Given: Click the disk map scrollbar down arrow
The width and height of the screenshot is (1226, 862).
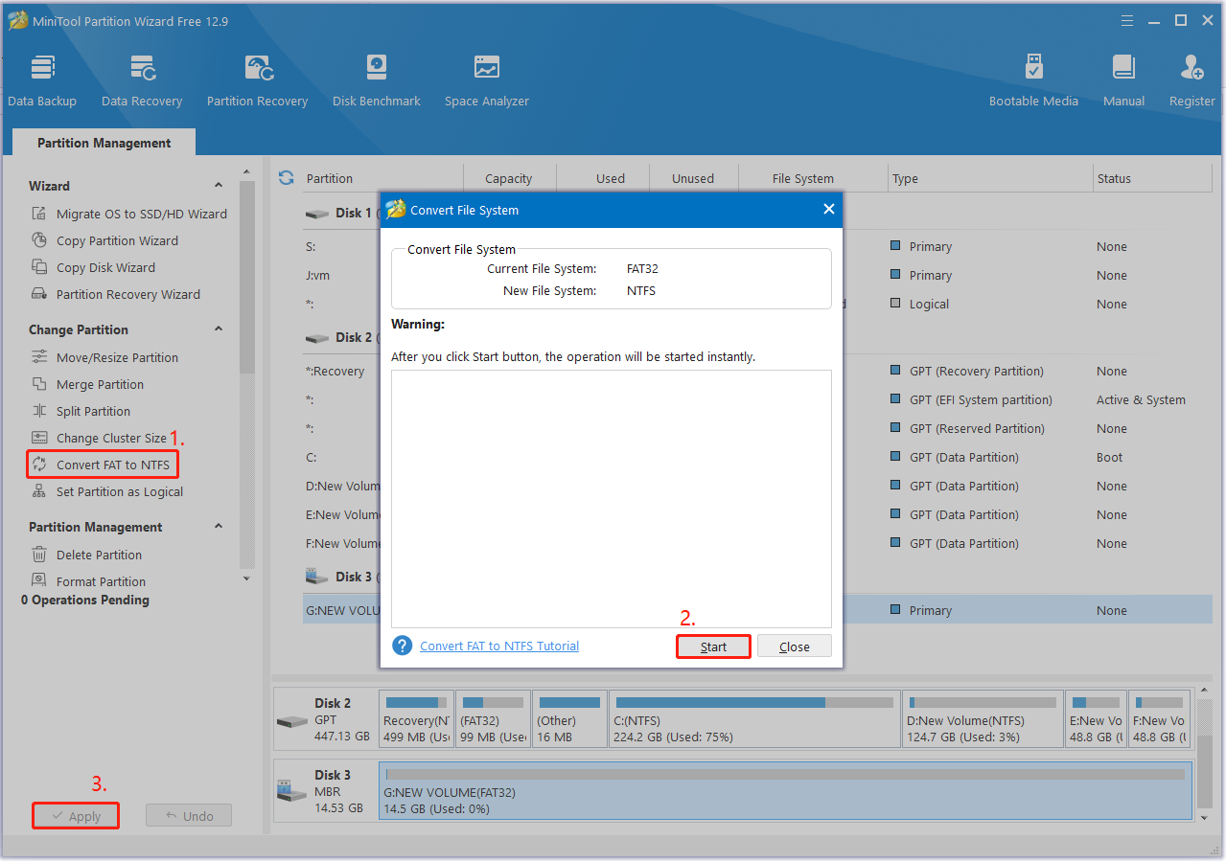Looking at the screenshot, I should coord(1205,818).
